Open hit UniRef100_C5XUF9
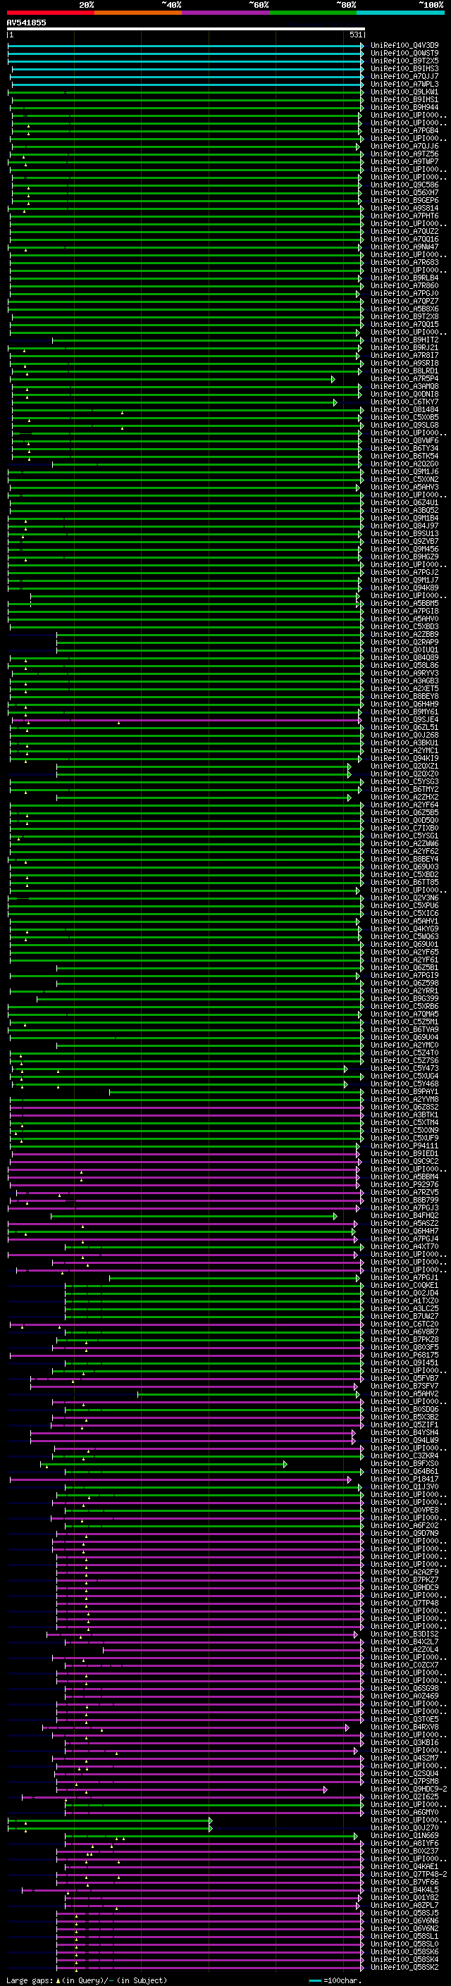 [x=404, y=1138]
